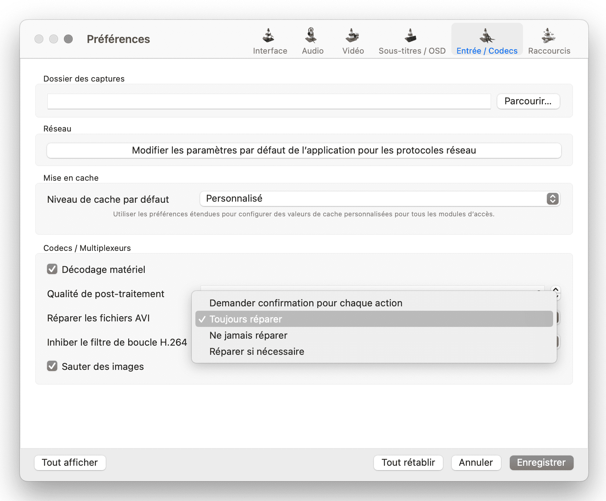Open the Sous-titres / OSD icon

click(x=410, y=35)
